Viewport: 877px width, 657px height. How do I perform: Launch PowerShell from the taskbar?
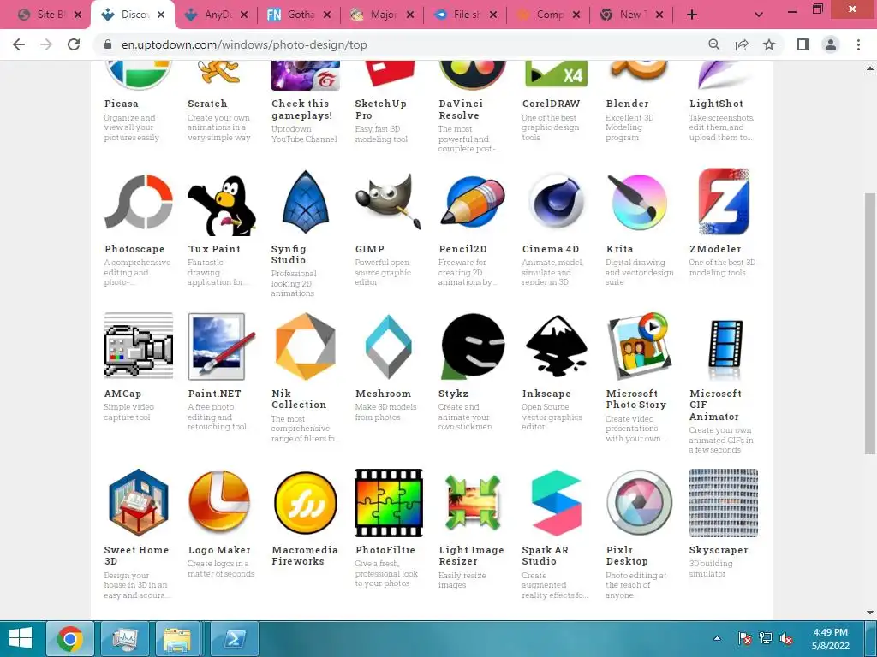[234, 638]
